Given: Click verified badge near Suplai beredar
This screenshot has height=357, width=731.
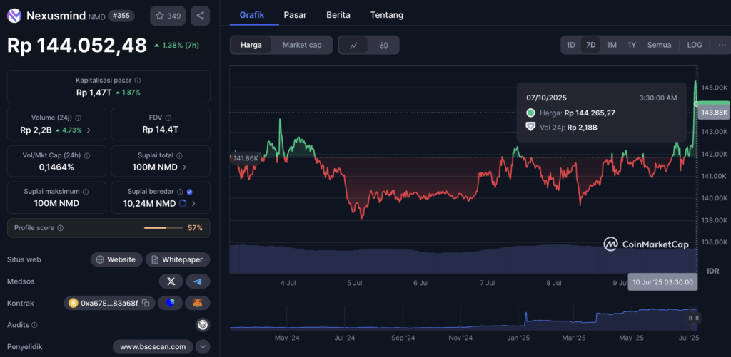Looking at the screenshot, I should pos(189,191).
